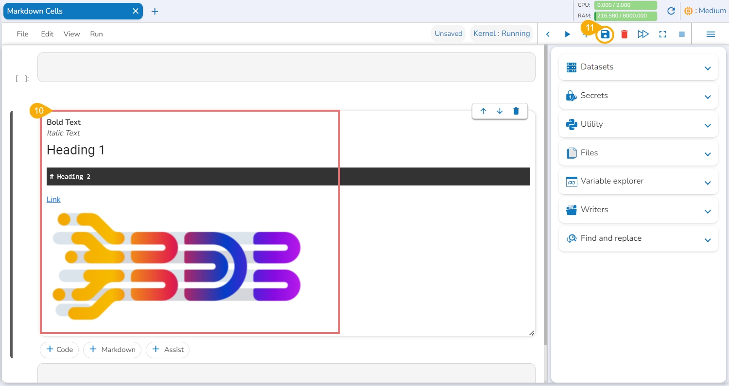The height and width of the screenshot is (386, 729).
Task: Expand the Files section chevron
Action: (708, 154)
